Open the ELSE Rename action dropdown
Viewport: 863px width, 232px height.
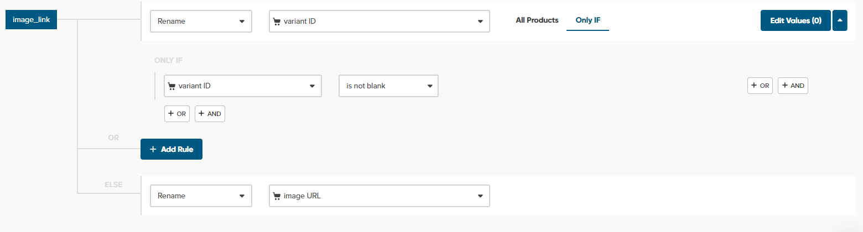tap(201, 196)
